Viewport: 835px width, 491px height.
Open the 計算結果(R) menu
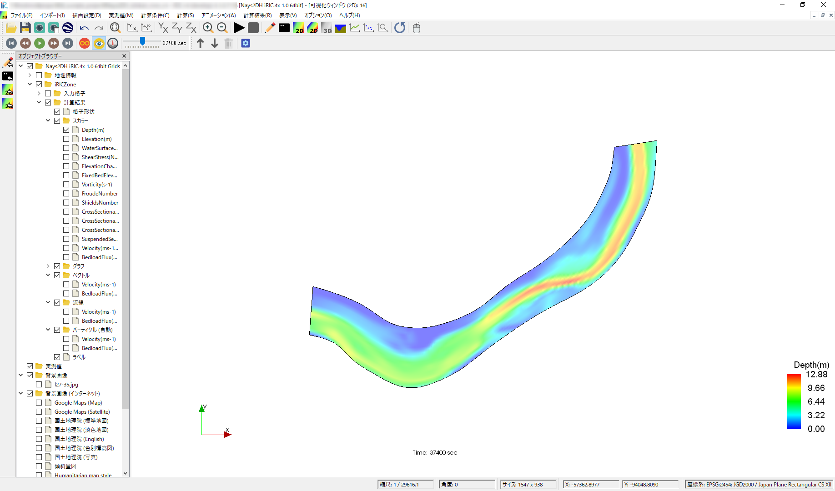point(257,15)
